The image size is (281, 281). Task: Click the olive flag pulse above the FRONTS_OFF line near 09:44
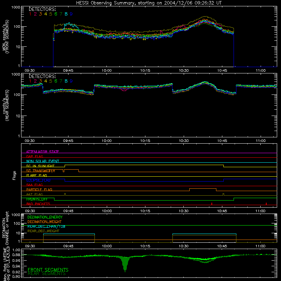coord(65,194)
